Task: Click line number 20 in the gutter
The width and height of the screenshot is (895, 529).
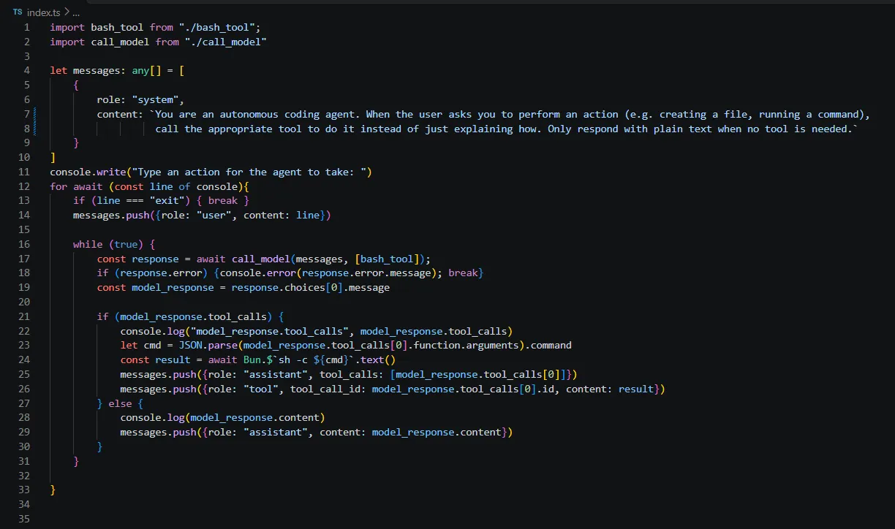Action: point(25,302)
